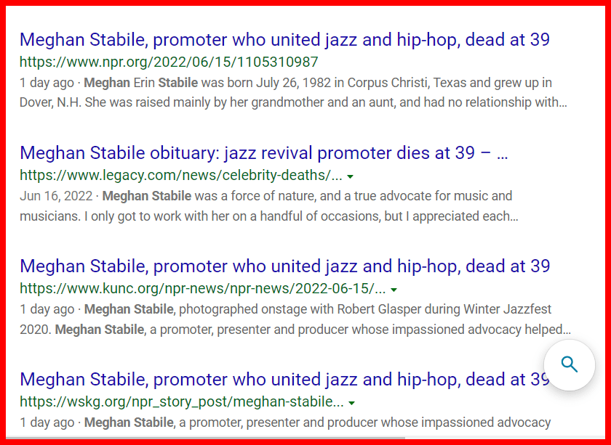Expand the dropdown arrow beside the legacy.com URL
This screenshot has width=611, height=445.
(350, 176)
